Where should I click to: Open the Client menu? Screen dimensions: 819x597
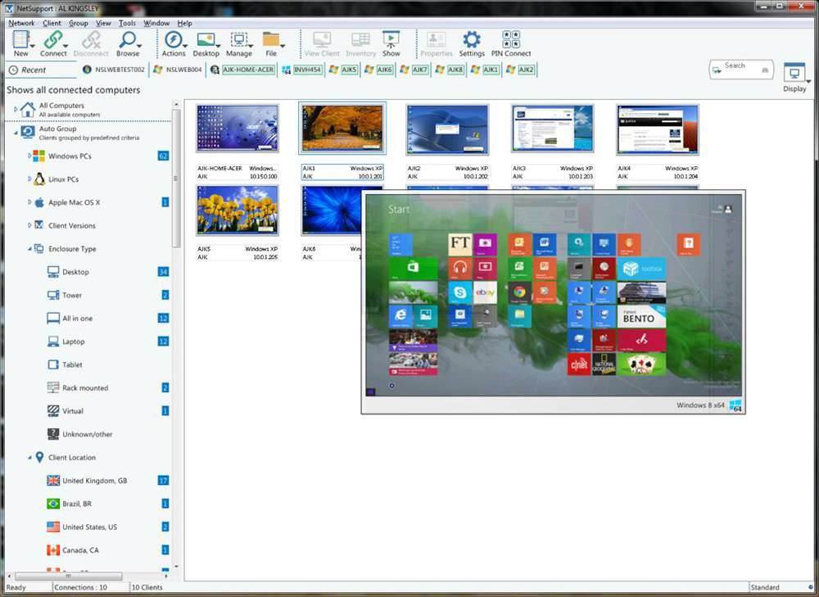[x=52, y=23]
